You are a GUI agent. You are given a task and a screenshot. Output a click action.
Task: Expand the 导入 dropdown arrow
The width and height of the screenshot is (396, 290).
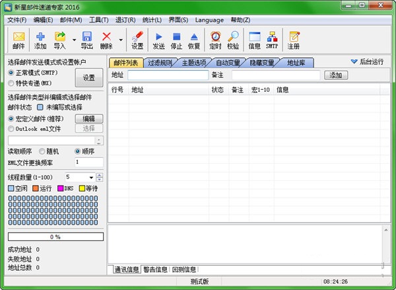73,40
